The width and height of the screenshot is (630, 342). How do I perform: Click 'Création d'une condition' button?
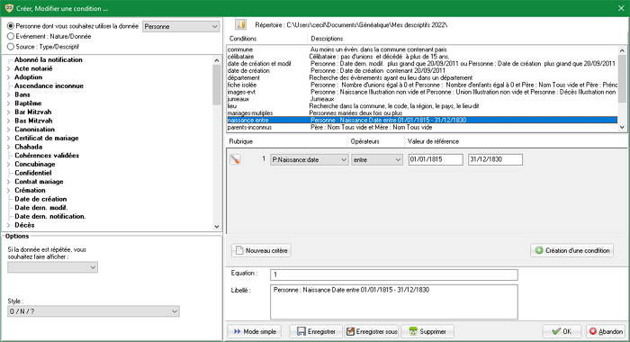point(571,250)
